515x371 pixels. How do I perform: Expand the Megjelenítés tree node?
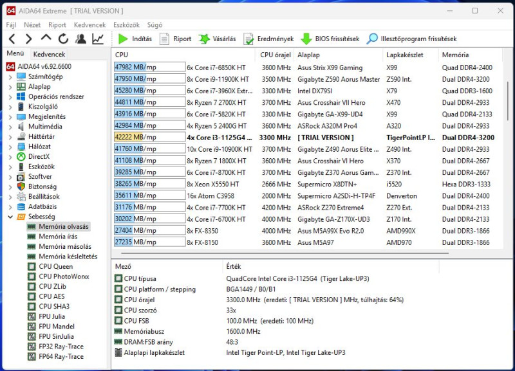click(10, 117)
